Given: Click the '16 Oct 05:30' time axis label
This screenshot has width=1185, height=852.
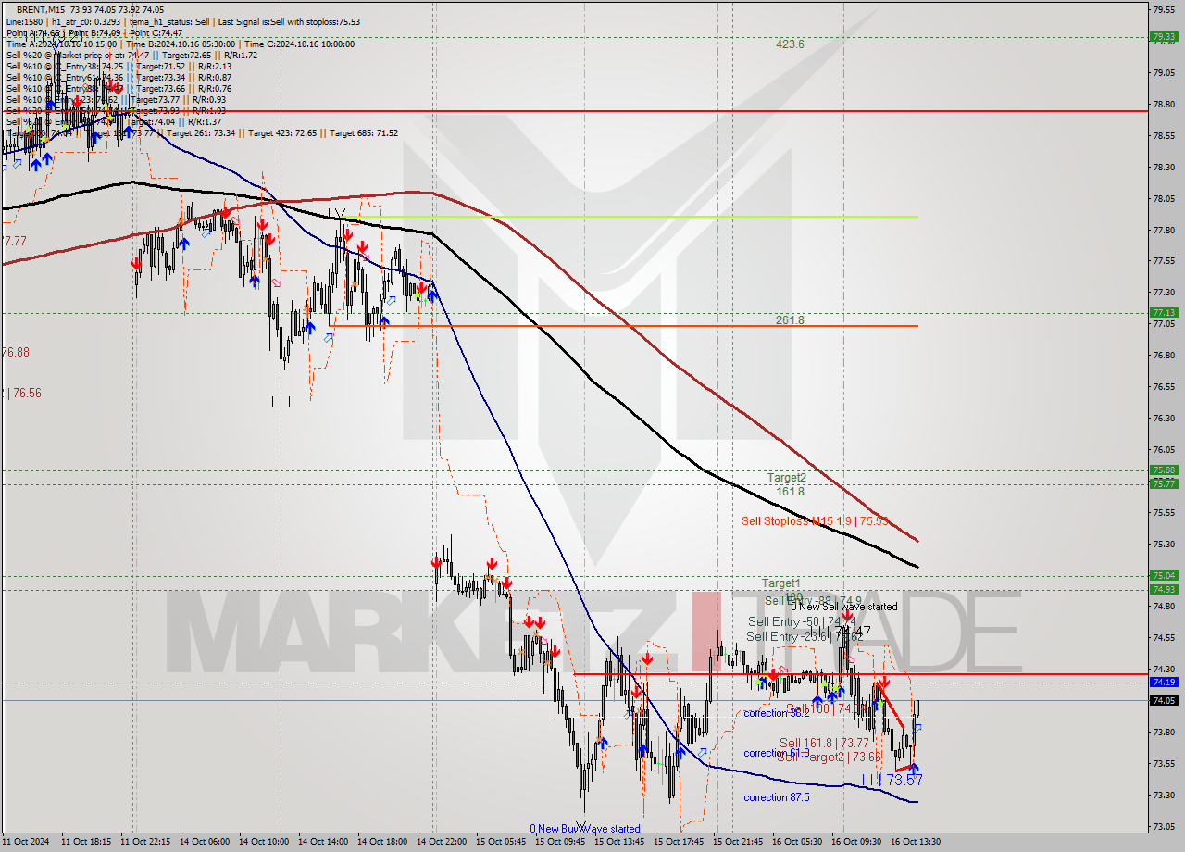Looking at the screenshot, I should (x=797, y=842).
